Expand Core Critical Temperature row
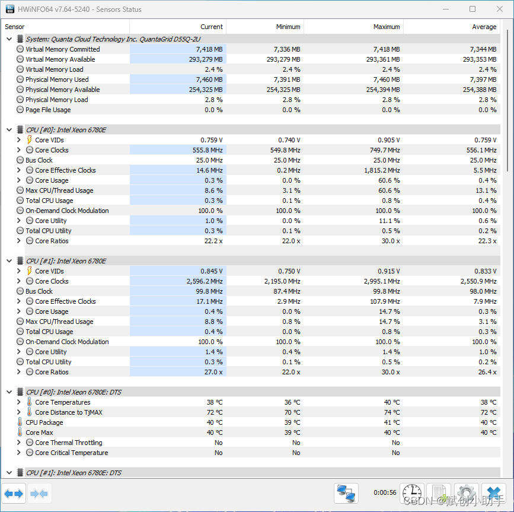This screenshot has height=512, width=514. (19, 453)
